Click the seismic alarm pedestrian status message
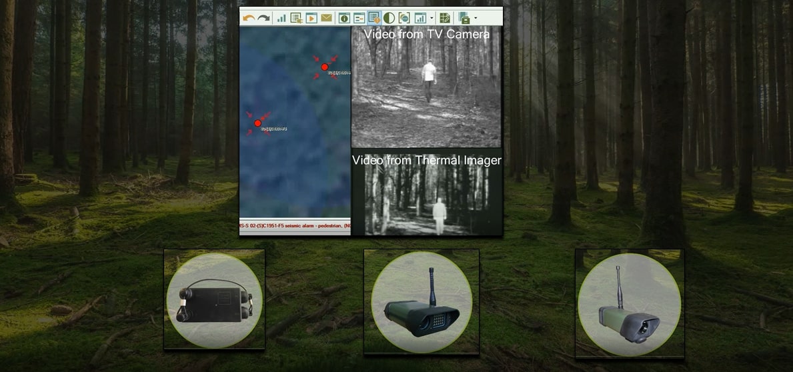The width and height of the screenshot is (793, 372). click(295, 225)
